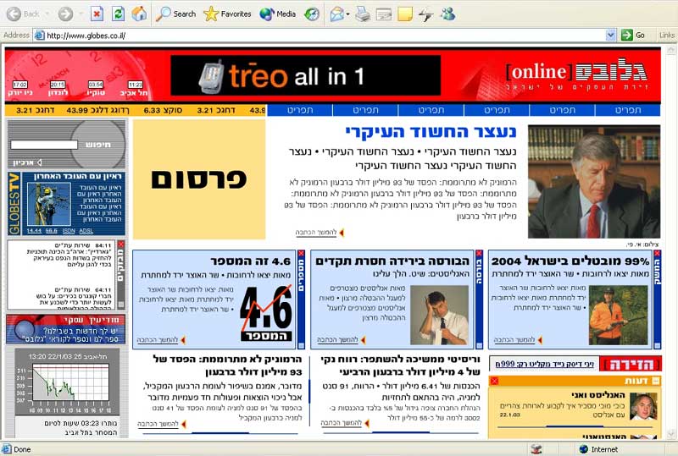Click the big yellow פרסום ad box
This screenshot has height=456, width=678.
[199, 179]
